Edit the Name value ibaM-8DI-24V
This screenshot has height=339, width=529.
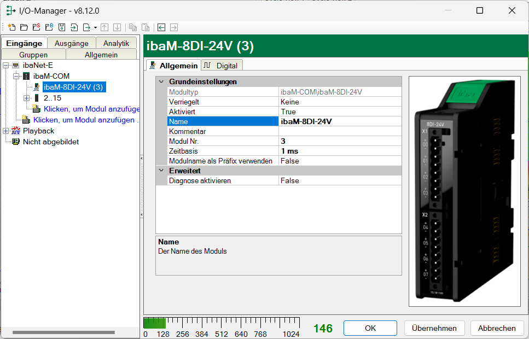[340, 121]
